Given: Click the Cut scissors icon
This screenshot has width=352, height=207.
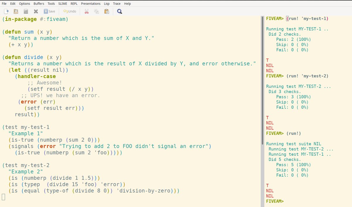Looking at the screenshot, I should pyautogui.click(x=87, y=11).
